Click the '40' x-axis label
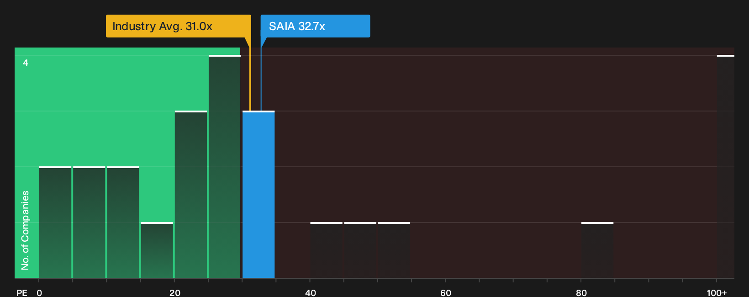 point(311,293)
